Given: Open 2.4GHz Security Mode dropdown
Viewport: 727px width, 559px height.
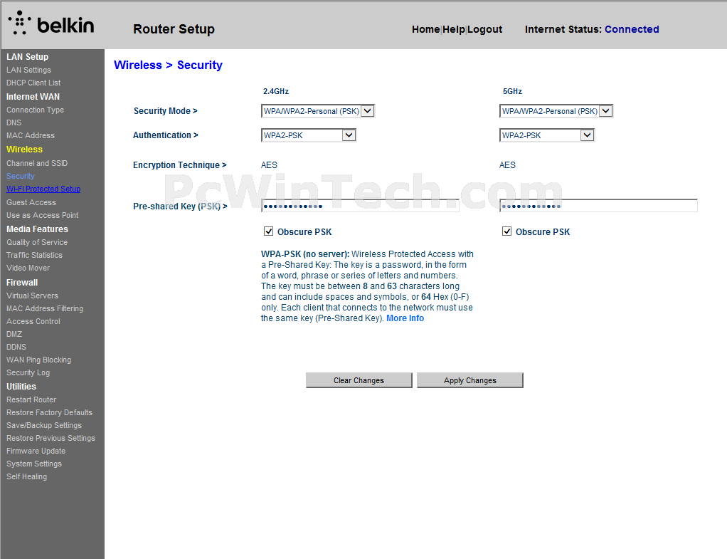Looking at the screenshot, I should [318, 111].
